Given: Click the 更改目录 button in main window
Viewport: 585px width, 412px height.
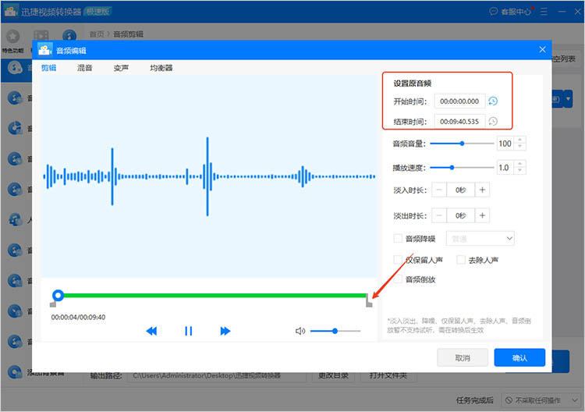Looking at the screenshot, I should [x=333, y=376].
